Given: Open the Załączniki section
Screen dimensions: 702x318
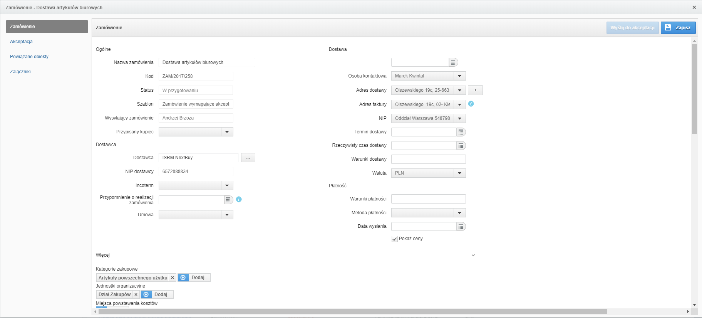Looking at the screenshot, I should point(20,72).
